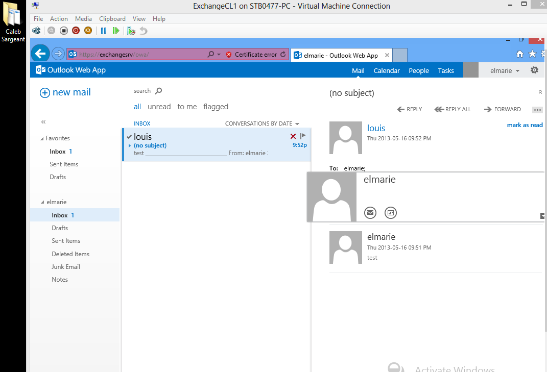The image size is (547, 372).
Task: Click the REPLY ALL button
Action: (453, 109)
